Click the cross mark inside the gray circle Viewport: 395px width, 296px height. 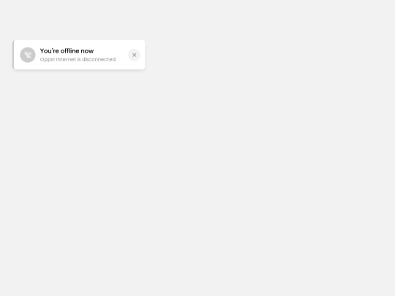point(134,55)
